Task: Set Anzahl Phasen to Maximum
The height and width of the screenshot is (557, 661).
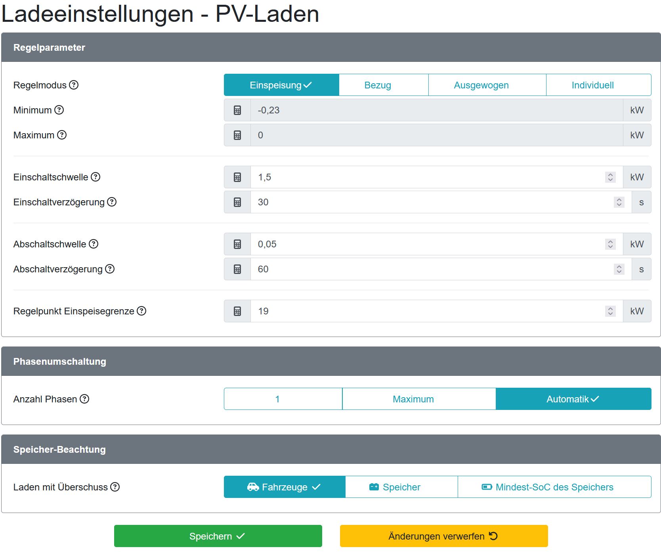Action: coord(419,399)
